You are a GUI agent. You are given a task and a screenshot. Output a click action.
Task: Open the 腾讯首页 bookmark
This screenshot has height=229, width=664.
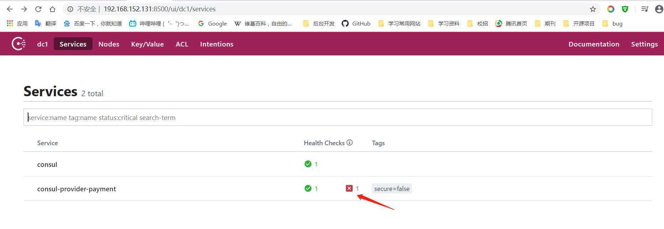(x=511, y=23)
